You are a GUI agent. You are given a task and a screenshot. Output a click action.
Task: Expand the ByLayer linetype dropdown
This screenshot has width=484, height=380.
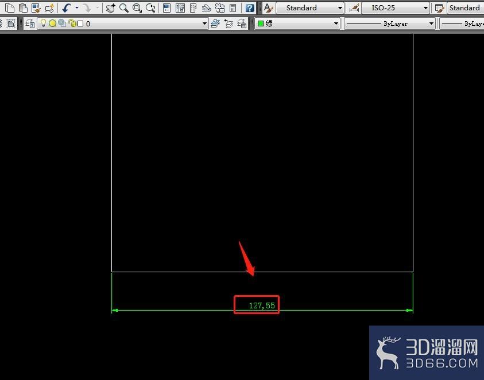390,23
